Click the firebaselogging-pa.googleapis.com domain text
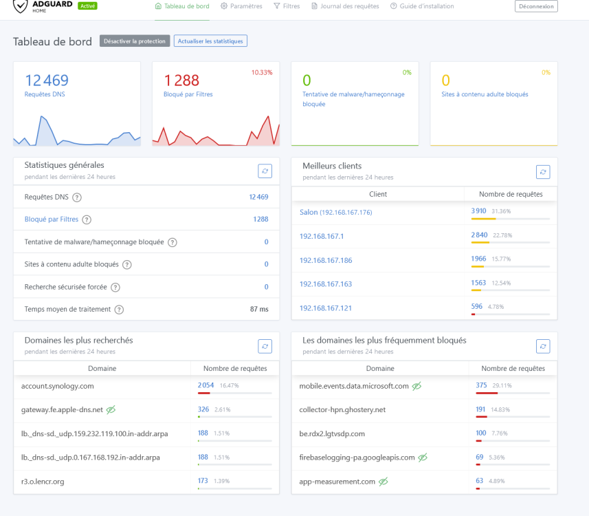Image resolution: width=589 pixels, height=516 pixels. [357, 458]
